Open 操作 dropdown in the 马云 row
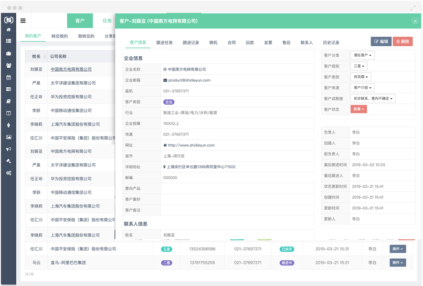The image size is (423, 286). coord(398,263)
